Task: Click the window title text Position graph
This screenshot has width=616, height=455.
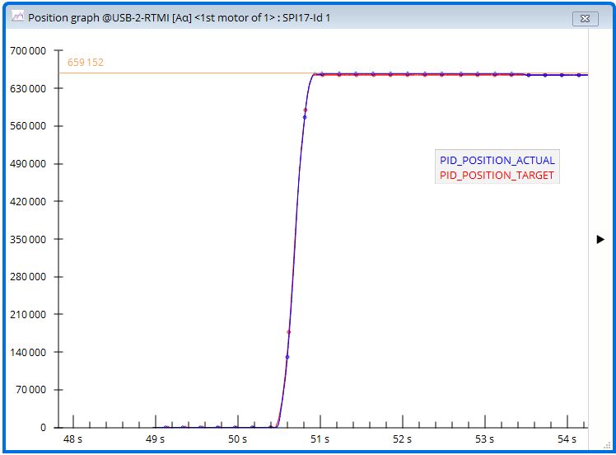Action: point(63,18)
